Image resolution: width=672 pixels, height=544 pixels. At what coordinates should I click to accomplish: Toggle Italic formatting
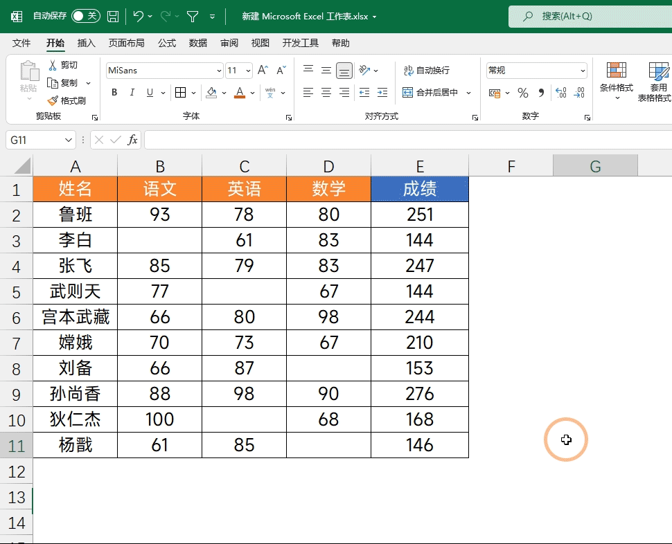132,93
